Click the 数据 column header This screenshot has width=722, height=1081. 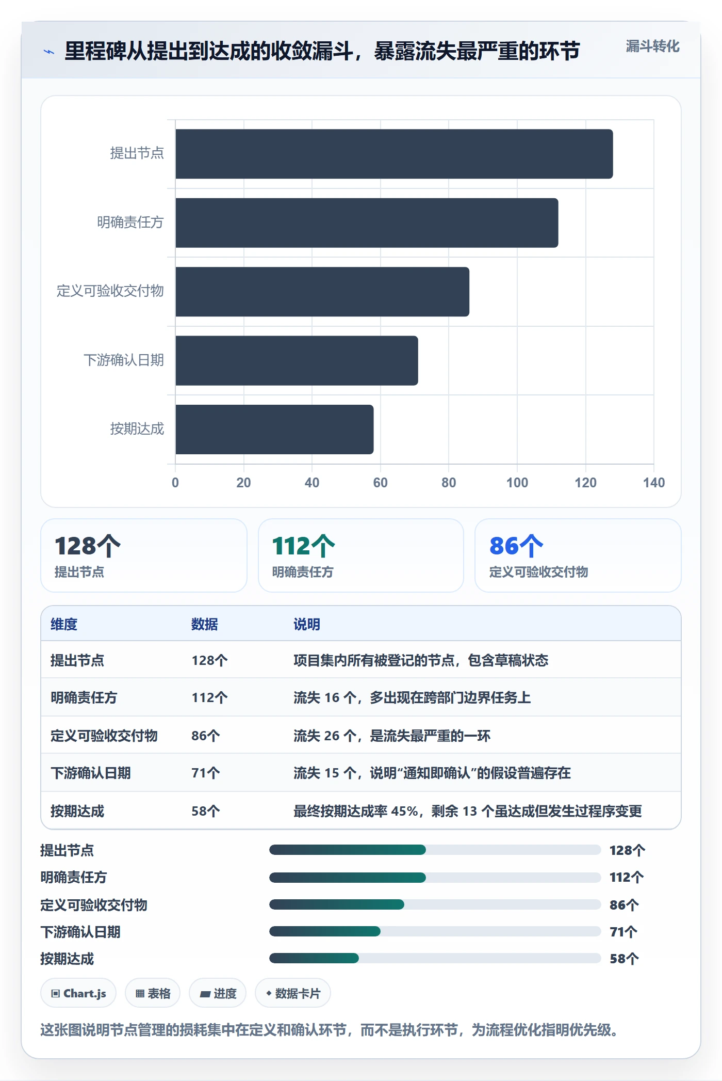point(205,624)
